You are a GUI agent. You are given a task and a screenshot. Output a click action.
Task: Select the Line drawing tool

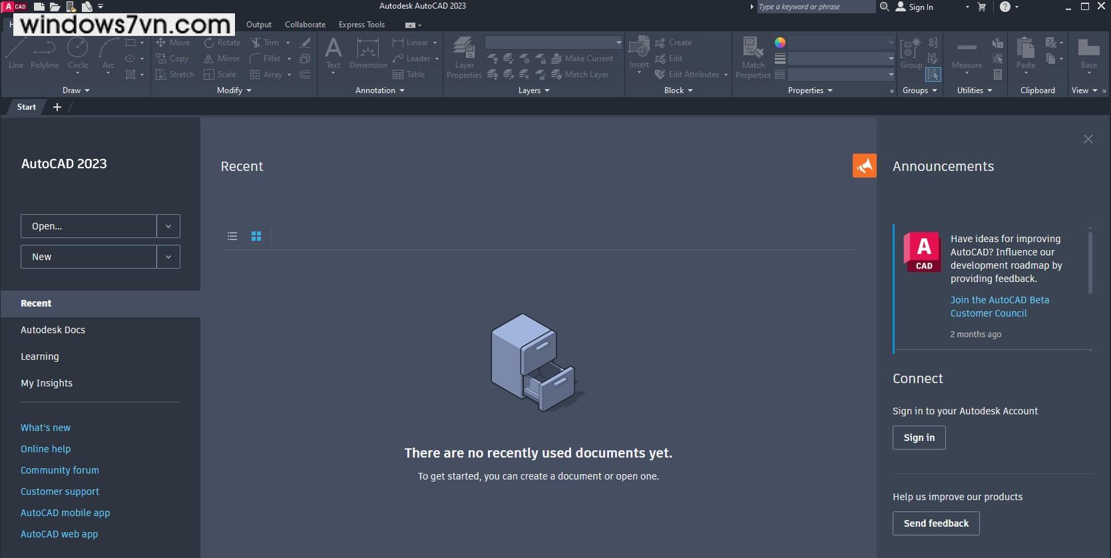point(16,53)
